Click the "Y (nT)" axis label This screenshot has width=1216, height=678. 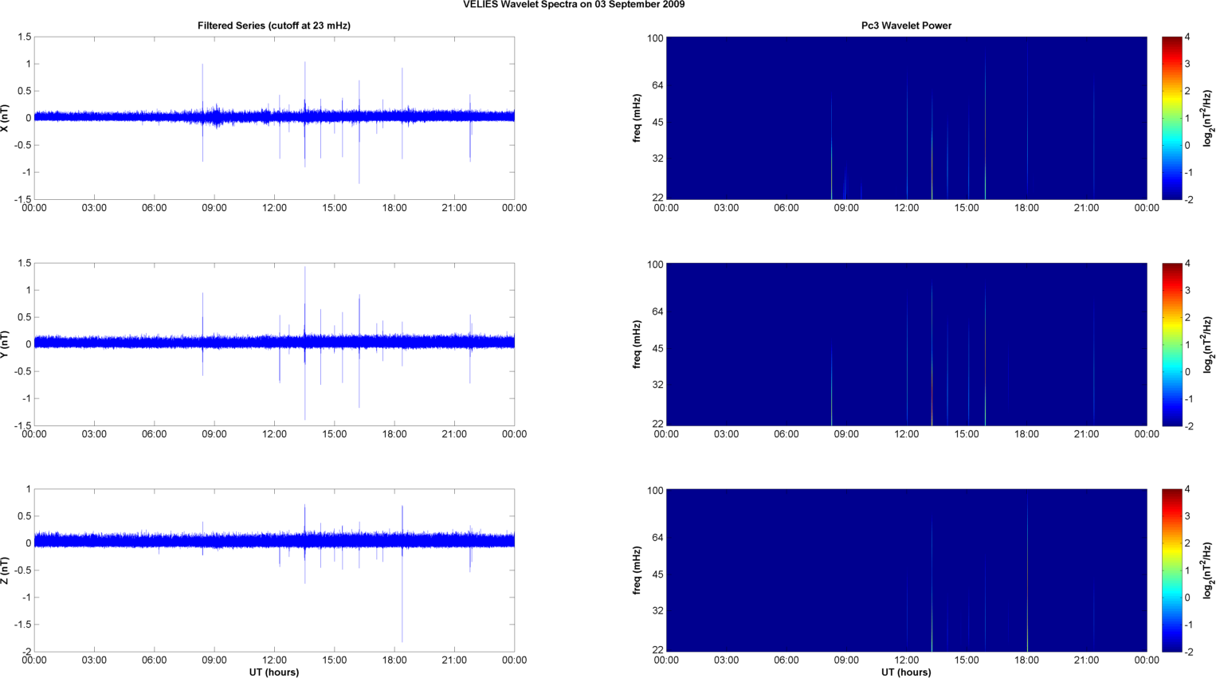tap(6, 344)
